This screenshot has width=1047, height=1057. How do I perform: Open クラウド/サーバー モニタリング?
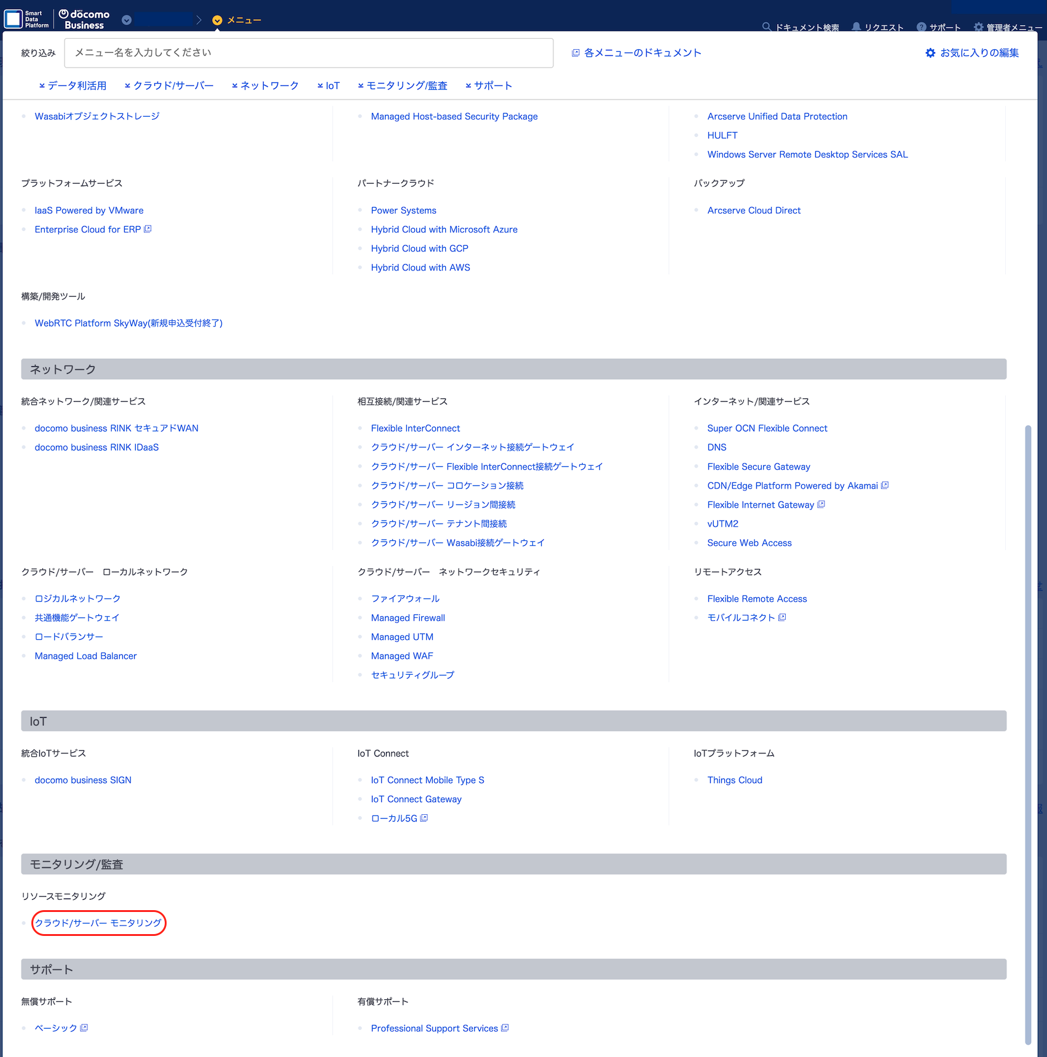pos(98,923)
